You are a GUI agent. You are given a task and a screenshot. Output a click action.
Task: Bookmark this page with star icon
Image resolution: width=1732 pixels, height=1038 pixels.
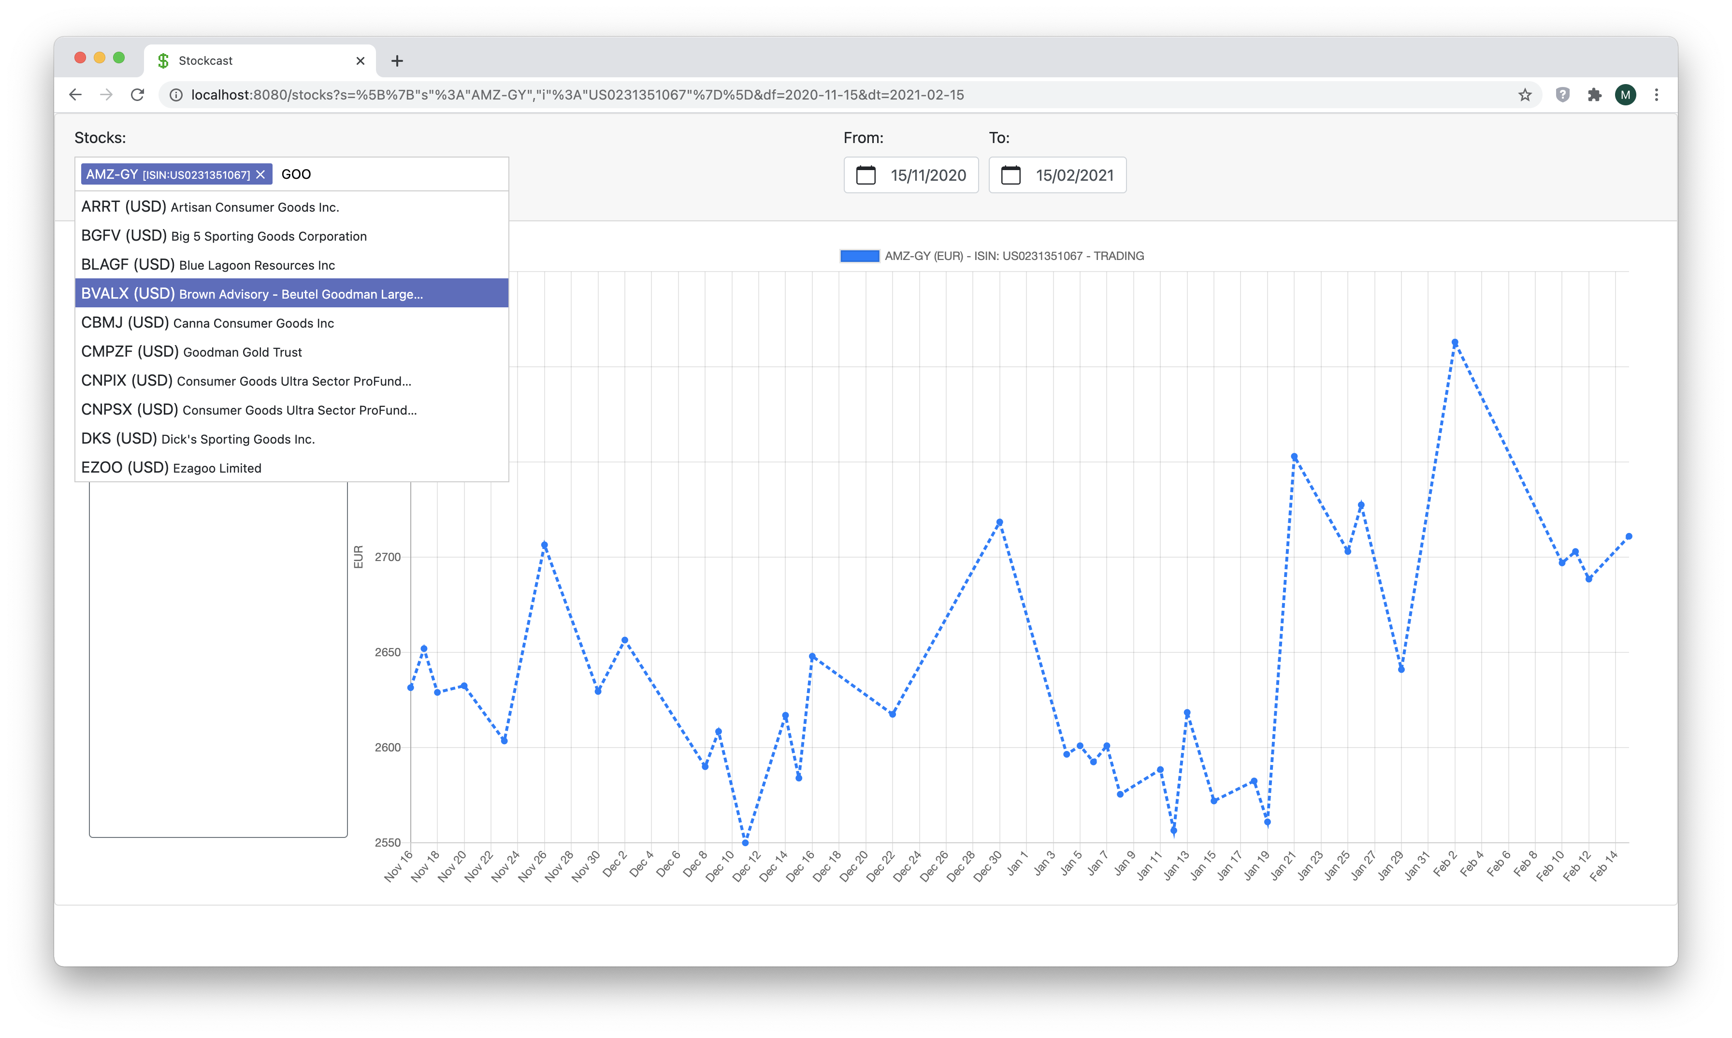1525,94
